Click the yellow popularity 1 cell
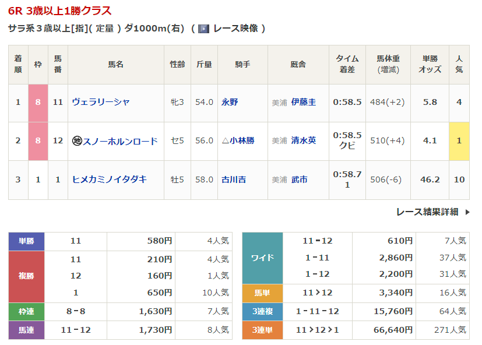Viewport: 482px width, 345px height. coord(459,141)
